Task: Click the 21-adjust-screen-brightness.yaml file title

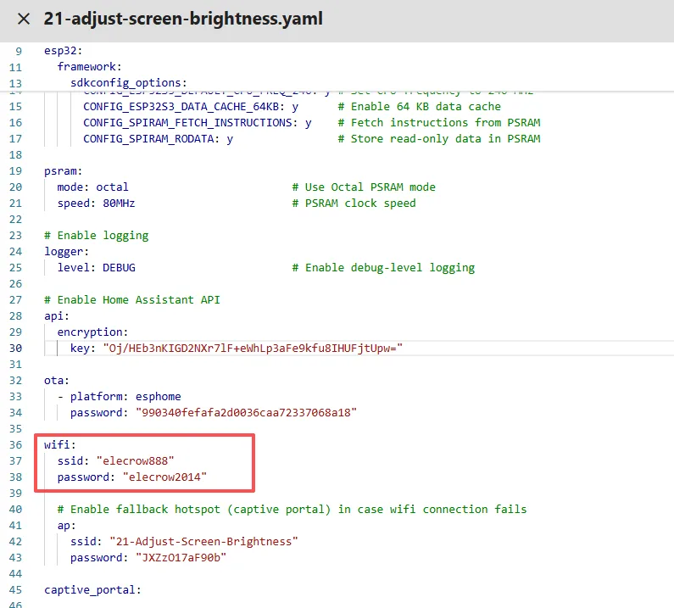Action: tap(182, 20)
